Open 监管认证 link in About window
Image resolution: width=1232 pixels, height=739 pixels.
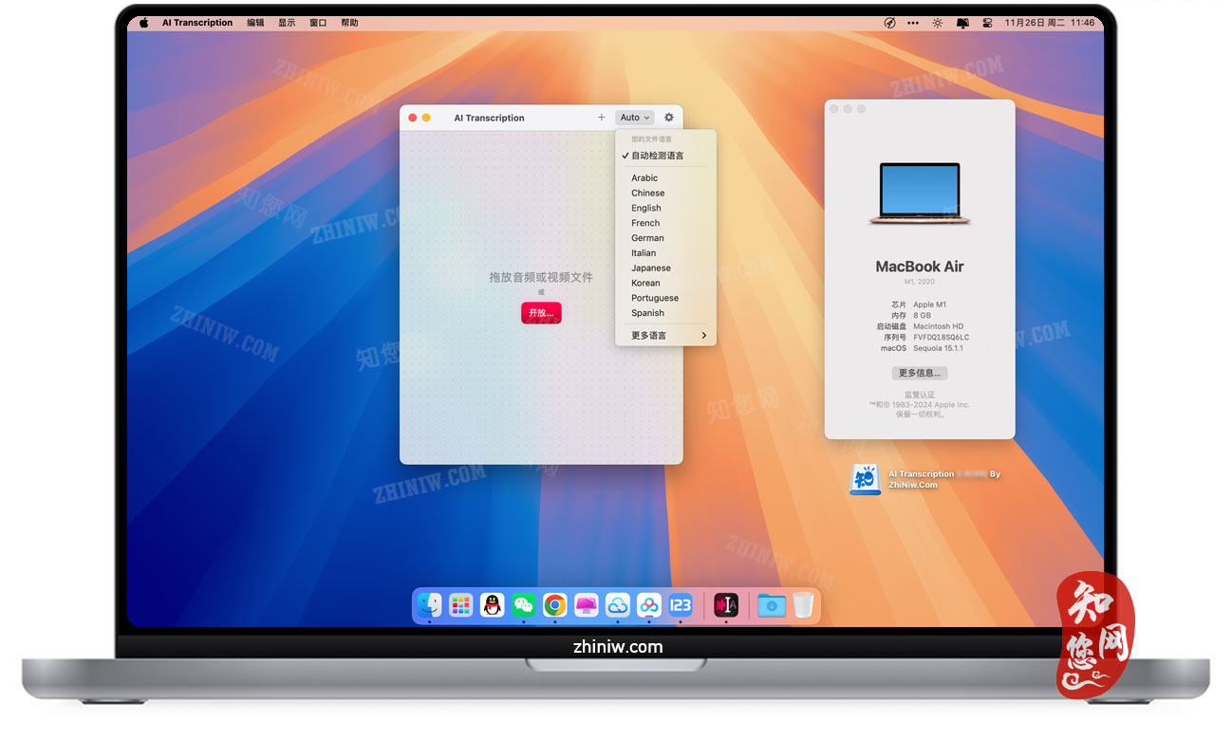point(920,395)
